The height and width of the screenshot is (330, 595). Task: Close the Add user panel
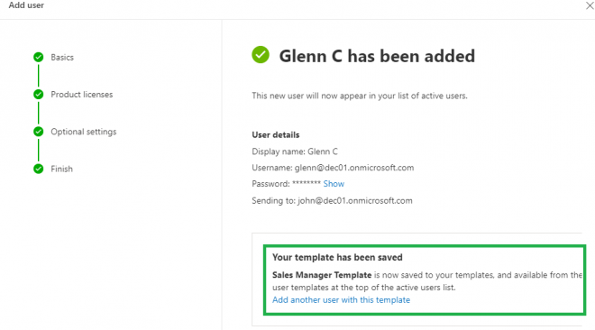(x=590, y=5)
